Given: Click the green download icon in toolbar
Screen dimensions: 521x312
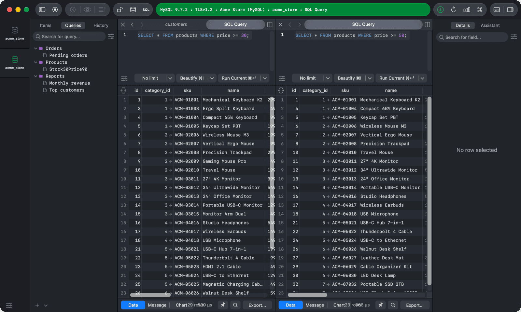Looking at the screenshot, I should tap(441, 10).
